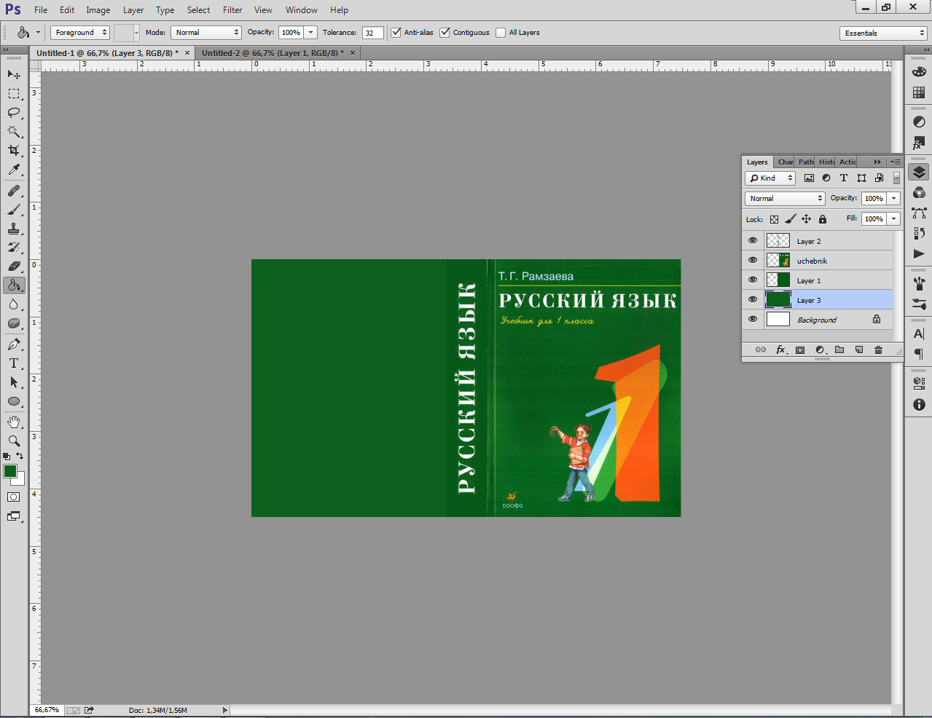Image resolution: width=932 pixels, height=718 pixels.
Task: Open the Layers panel Opacity arrow
Action: [x=894, y=198]
